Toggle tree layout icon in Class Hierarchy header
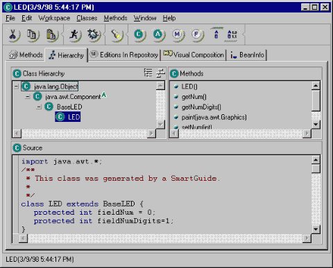333x268 pixels. 148,73
